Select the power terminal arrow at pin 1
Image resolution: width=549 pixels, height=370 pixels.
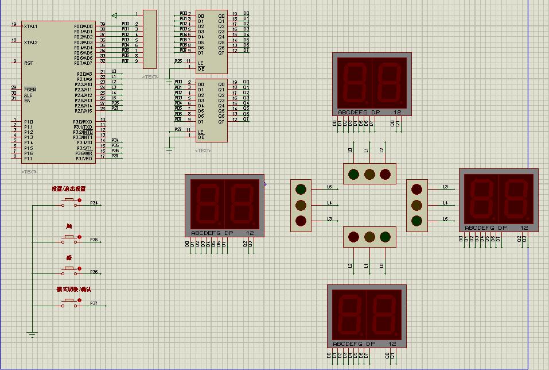[x=115, y=15]
